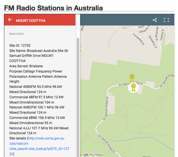Click the description panel scrollbar
178x157 pixels.
click(78, 97)
